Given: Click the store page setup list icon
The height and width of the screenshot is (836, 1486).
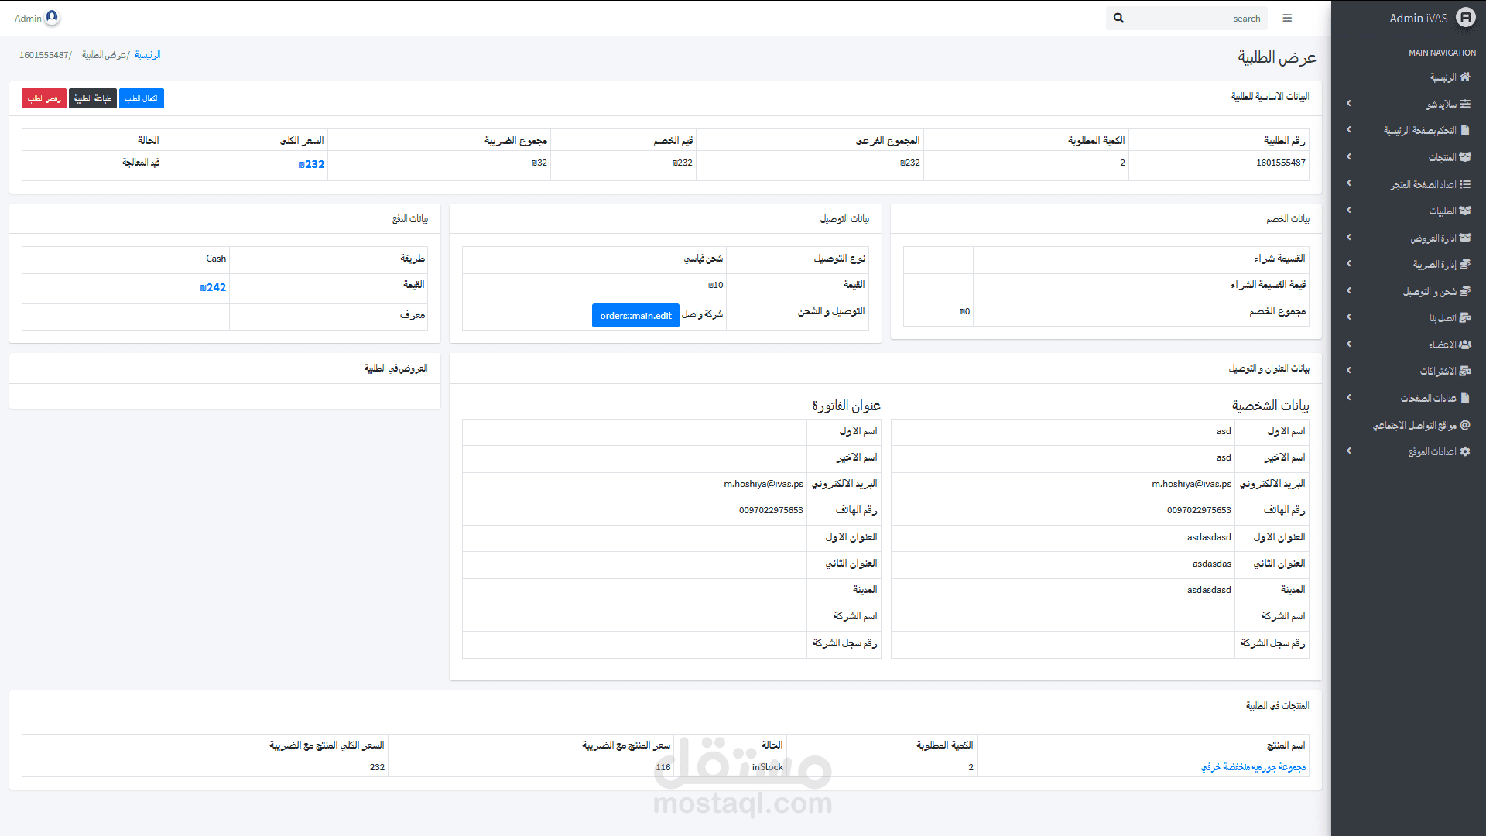Looking at the screenshot, I should pyautogui.click(x=1464, y=184).
